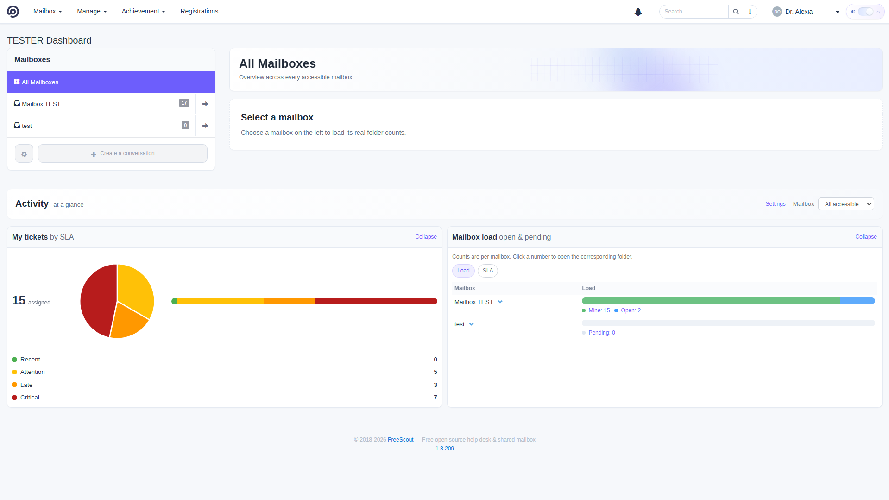Viewport: 889px width, 500px height.
Task: Click the Mailbox TEST inbox icon
Action: (x=17, y=104)
